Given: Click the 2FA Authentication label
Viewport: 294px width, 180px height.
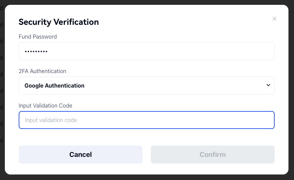Looking at the screenshot, I should coord(42,71).
